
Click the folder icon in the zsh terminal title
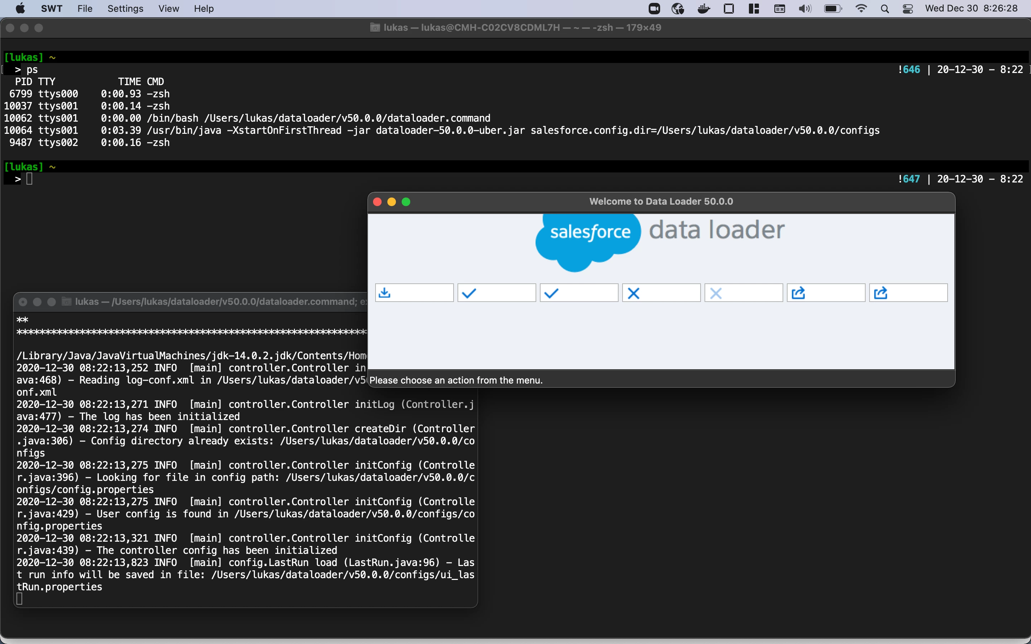click(x=375, y=28)
